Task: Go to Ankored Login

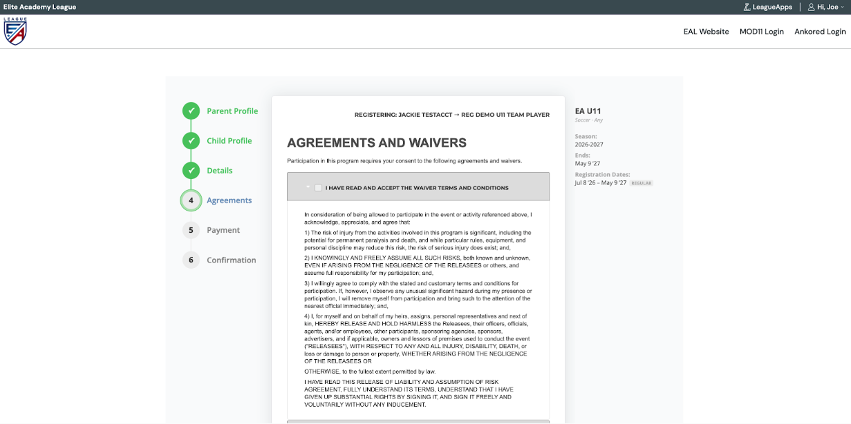Action: (820, 32)
